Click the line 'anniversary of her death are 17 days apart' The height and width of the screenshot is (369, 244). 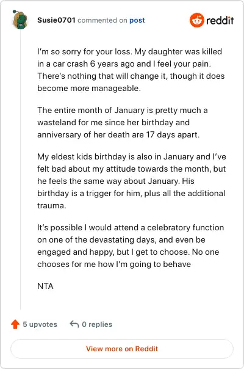click(x=118, y=134)
